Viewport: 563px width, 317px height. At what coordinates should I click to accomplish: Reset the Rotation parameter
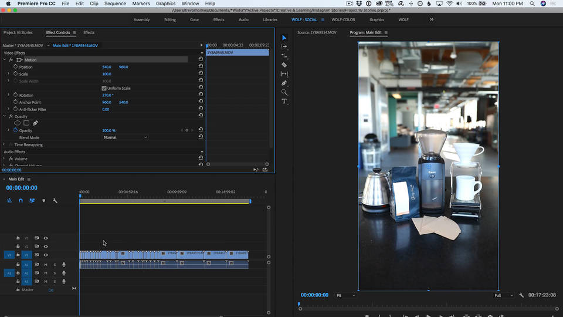(x=201, y=94)
